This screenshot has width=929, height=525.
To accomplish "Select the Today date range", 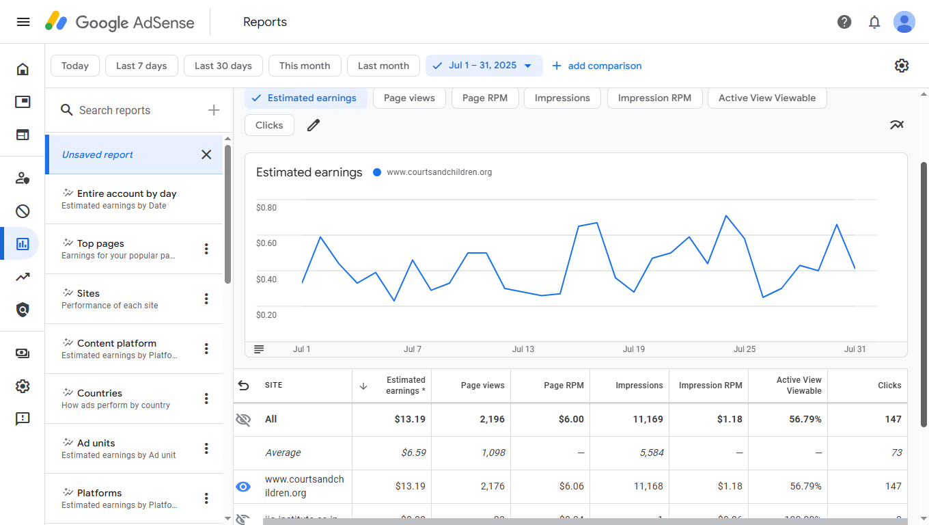I will 75,66.
